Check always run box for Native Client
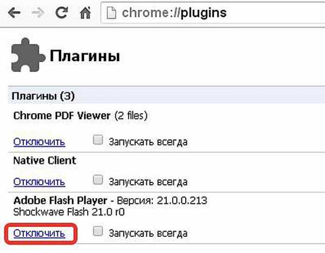 98,180
